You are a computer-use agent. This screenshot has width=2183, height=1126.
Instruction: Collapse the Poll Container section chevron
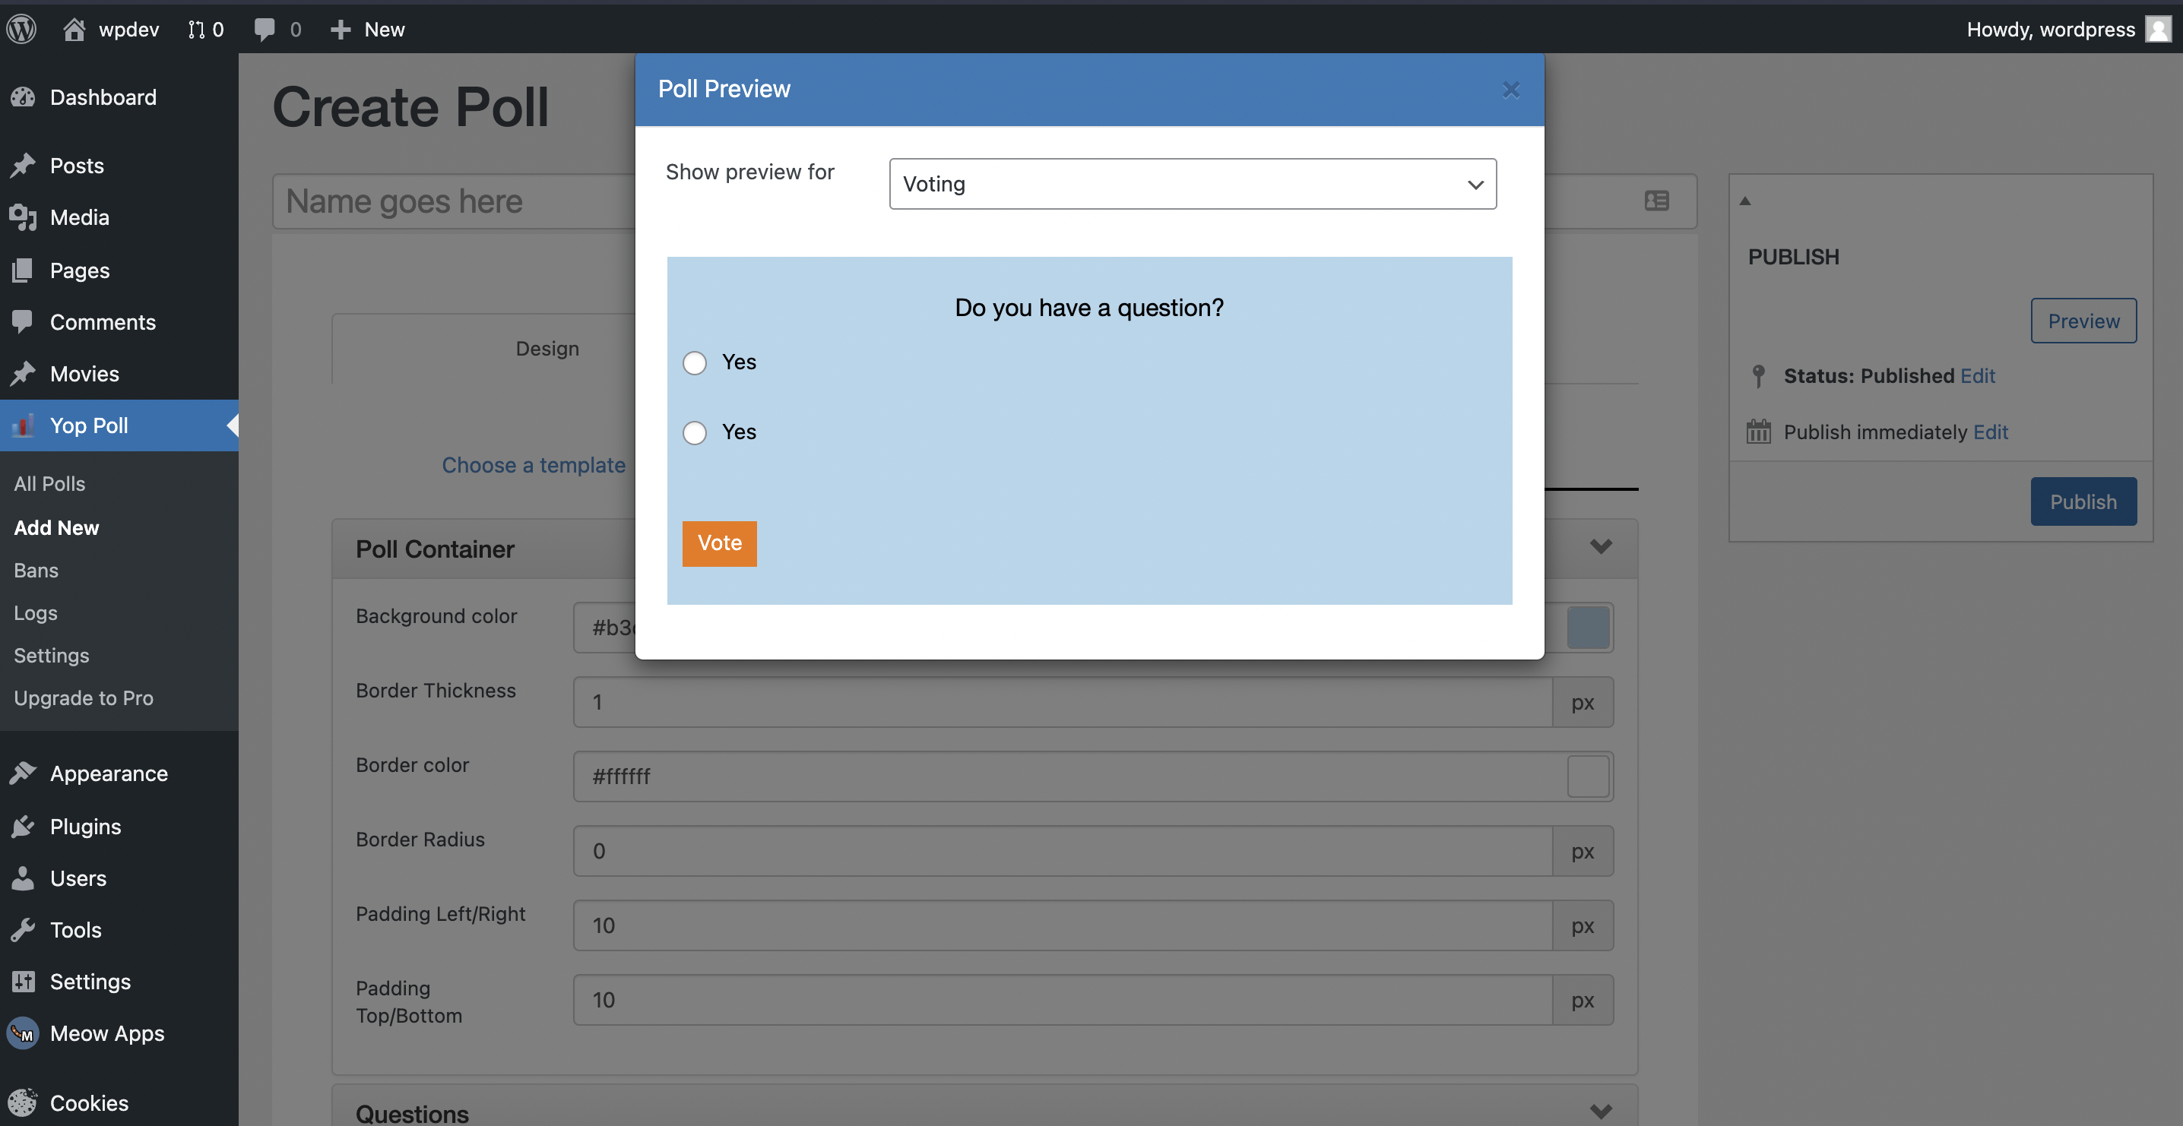coord(1600,546)
